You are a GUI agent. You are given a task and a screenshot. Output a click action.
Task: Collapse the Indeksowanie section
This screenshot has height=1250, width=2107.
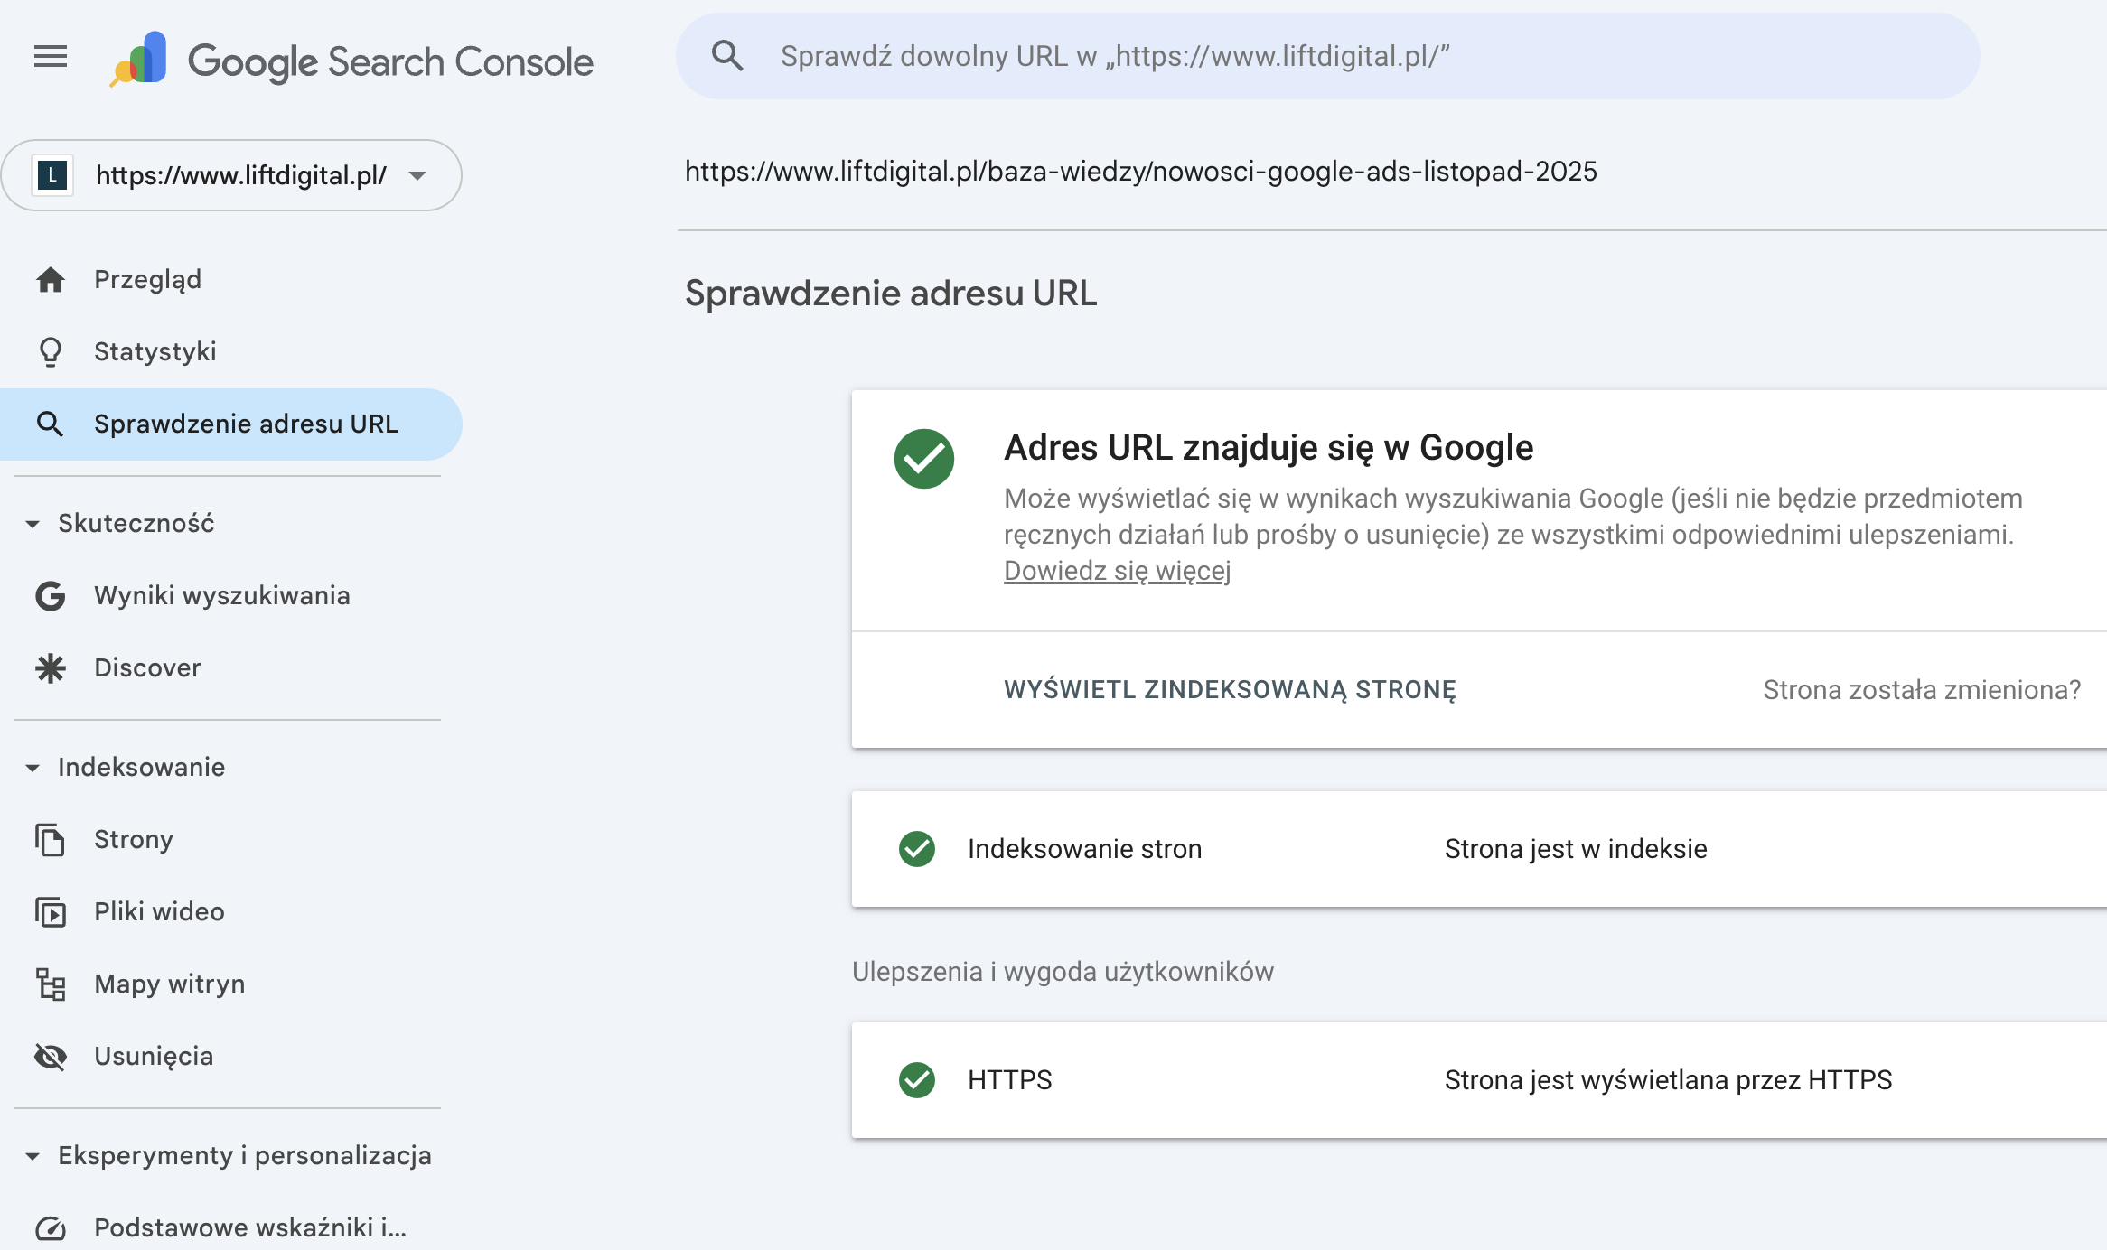(x=33, y=767)
